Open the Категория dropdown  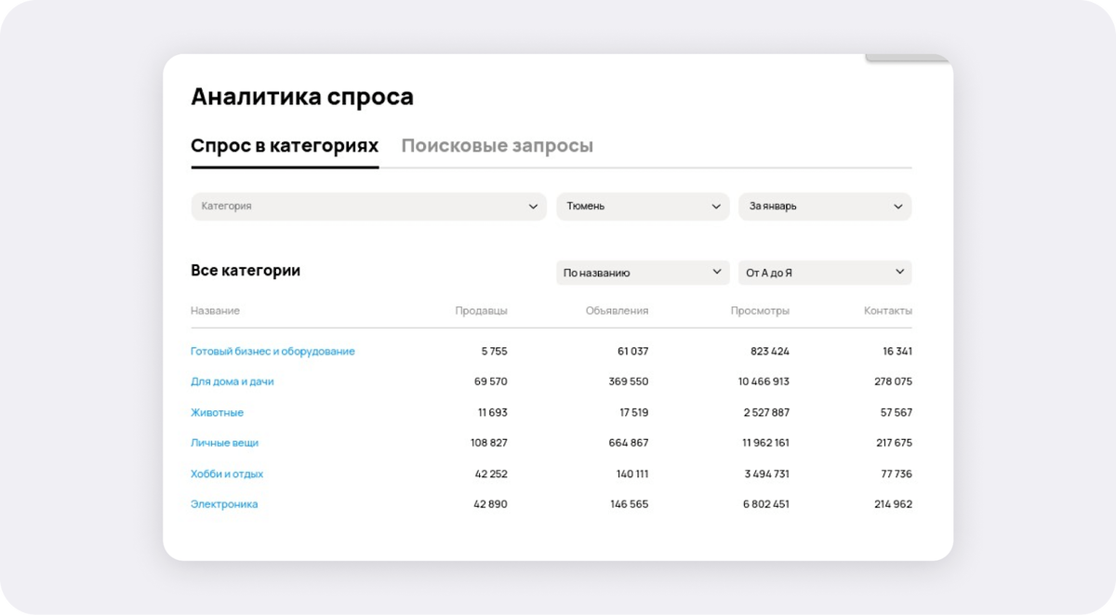(369, 207)
